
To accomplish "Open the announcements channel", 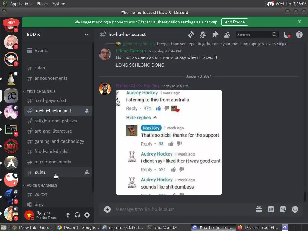I will point(57,78).
